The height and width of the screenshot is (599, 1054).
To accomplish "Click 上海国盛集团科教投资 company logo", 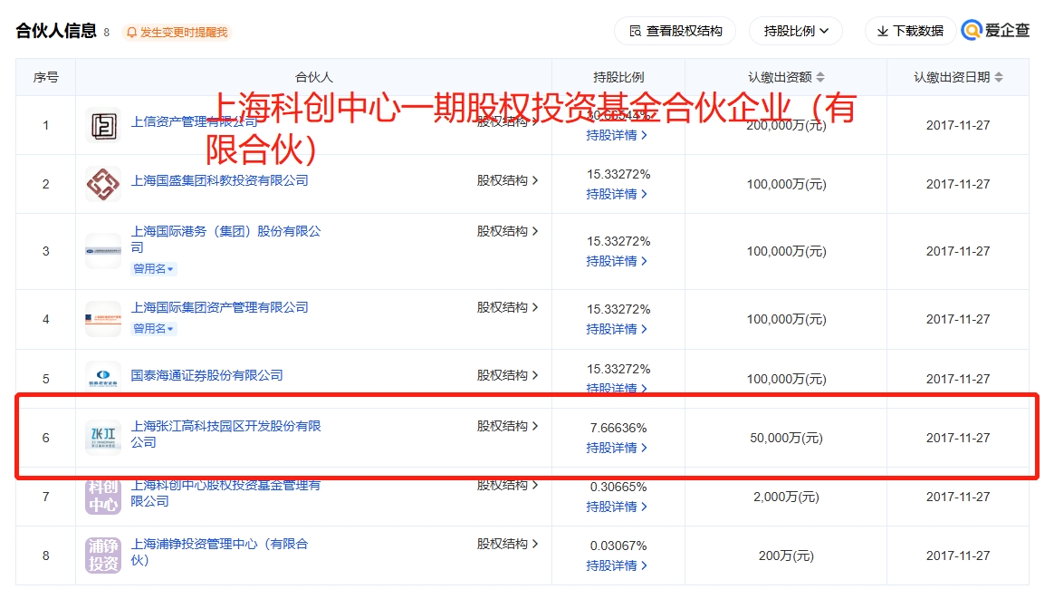I will tap(103, 184).
